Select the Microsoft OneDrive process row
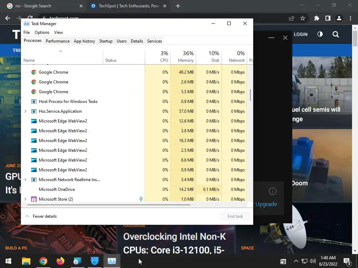Viewport: 358px width, 268px height. coord(134,189)
